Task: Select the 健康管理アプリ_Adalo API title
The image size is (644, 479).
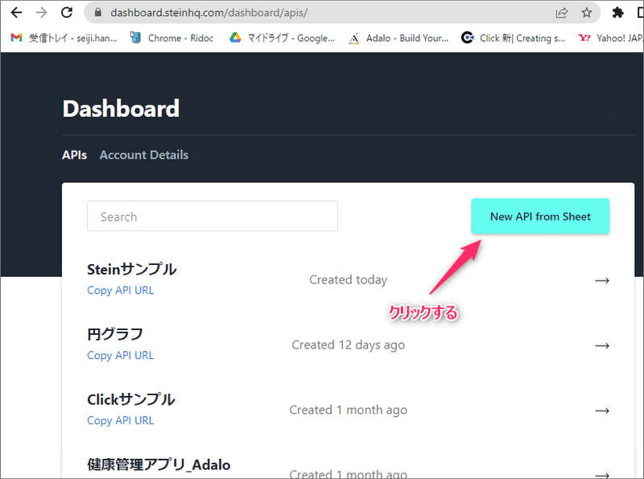Action: tap(159, 465)
